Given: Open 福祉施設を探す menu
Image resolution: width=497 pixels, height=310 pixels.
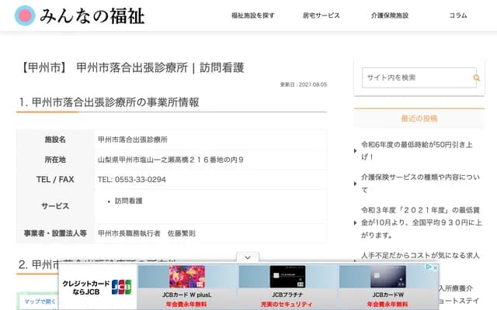Looking at the screenshot, I should point(253,15).
